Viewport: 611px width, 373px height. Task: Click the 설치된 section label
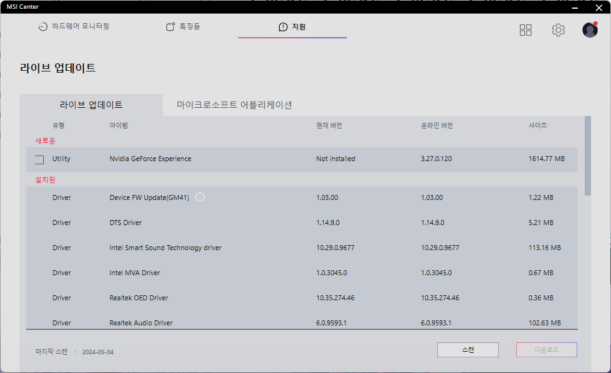(45, 180)
